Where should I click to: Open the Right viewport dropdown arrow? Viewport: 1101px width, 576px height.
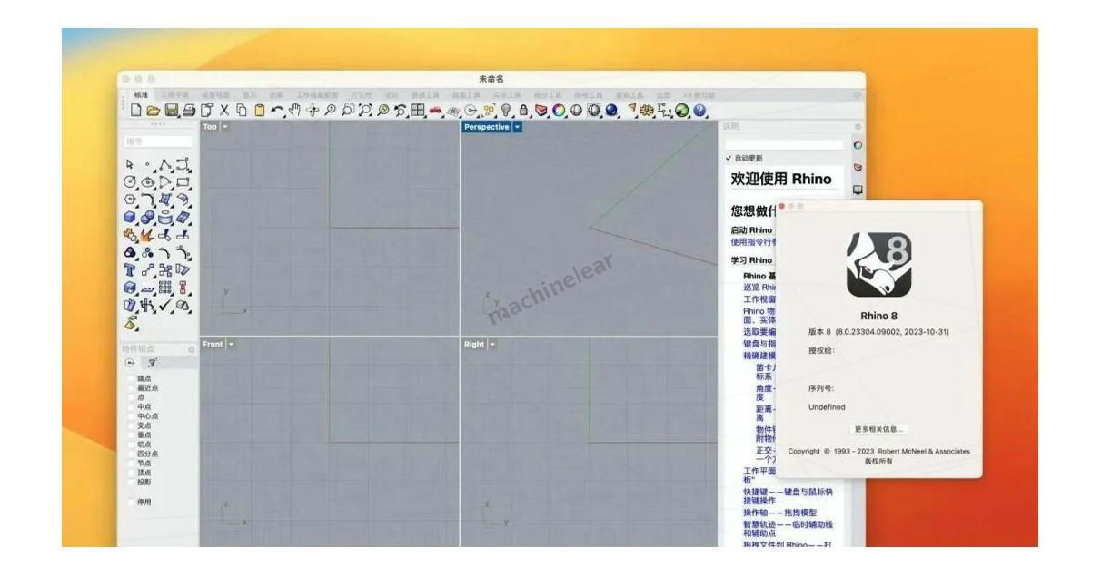pos(492,344)
